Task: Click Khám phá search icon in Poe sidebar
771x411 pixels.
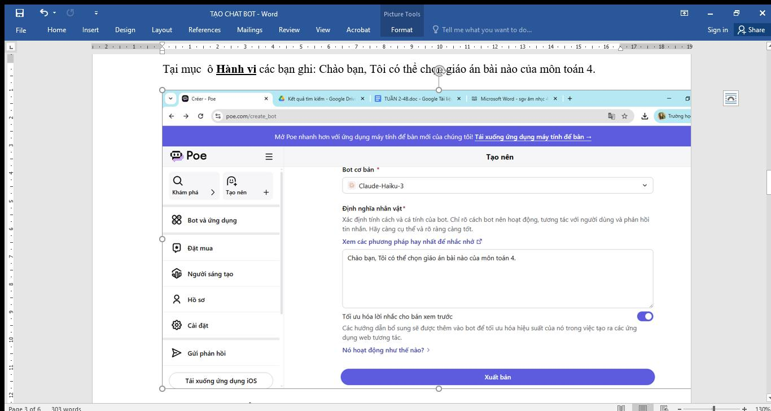Action: click(x=178, y=181)
